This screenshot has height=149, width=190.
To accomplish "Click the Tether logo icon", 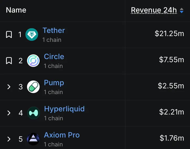I will point(32,35).
